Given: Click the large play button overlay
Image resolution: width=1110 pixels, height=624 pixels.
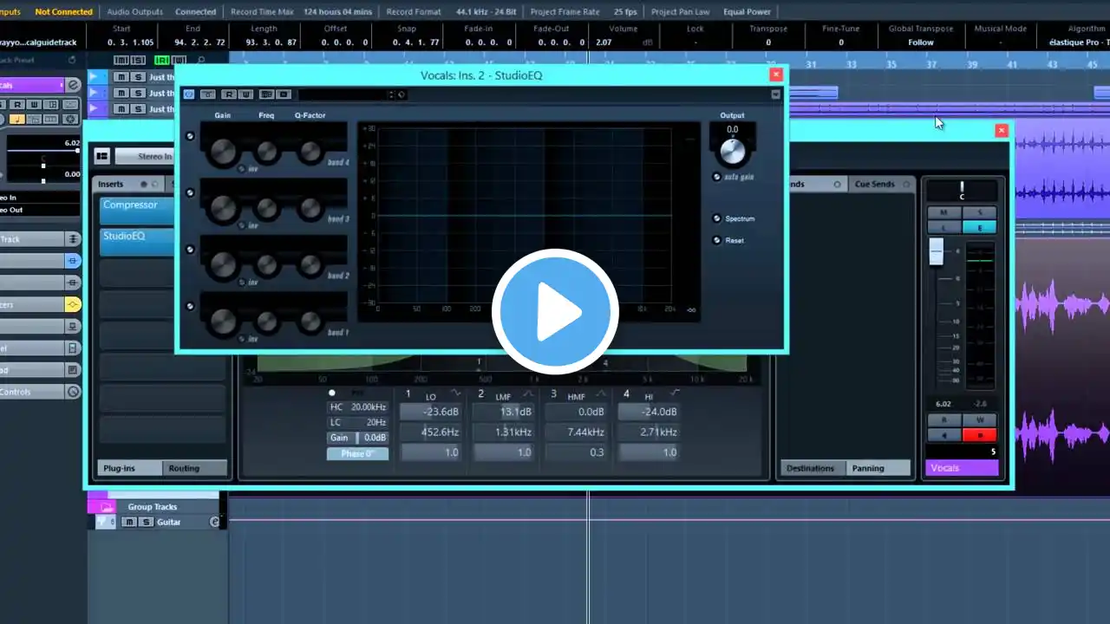Looking at the screenshot, I should click(x=555, y=312).
